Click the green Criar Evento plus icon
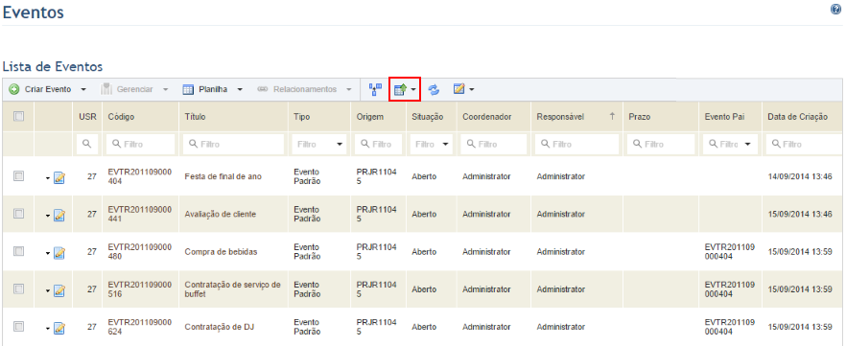Screen dimensions: 846x346 click(x=14, y=89)
